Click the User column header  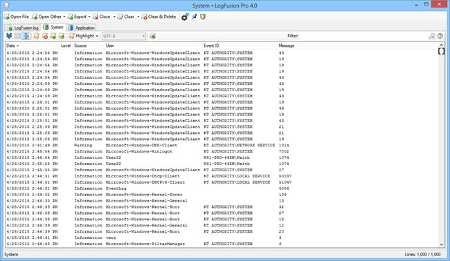coord(154,46)
